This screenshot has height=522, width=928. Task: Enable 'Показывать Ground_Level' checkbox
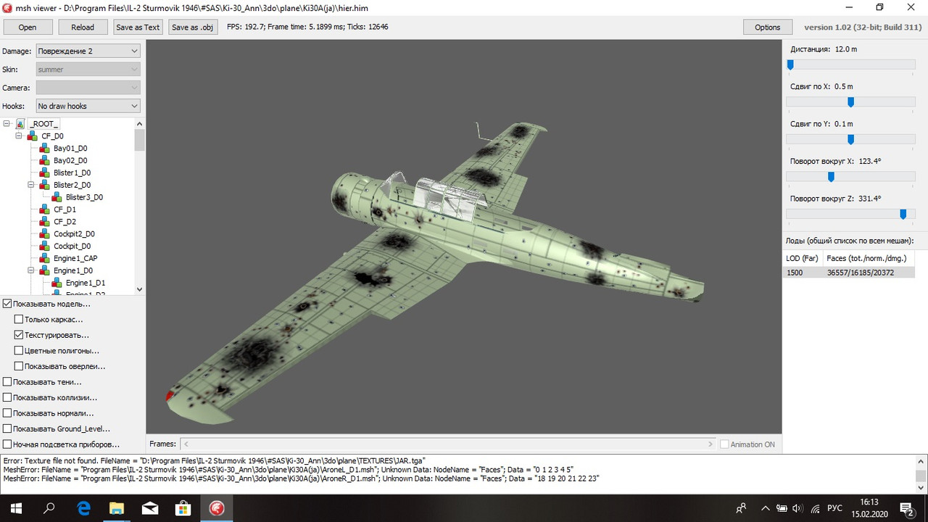tap(7, 428)
